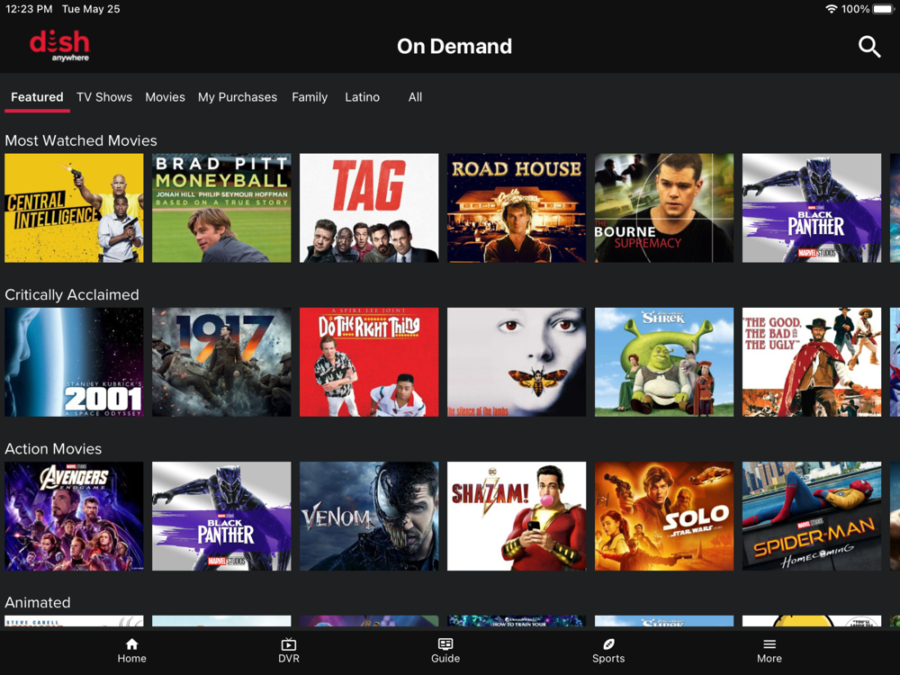This screenshot has width=900, height=675.
Task: Switch to the Latino tab
Action: [x=362, y=97]
